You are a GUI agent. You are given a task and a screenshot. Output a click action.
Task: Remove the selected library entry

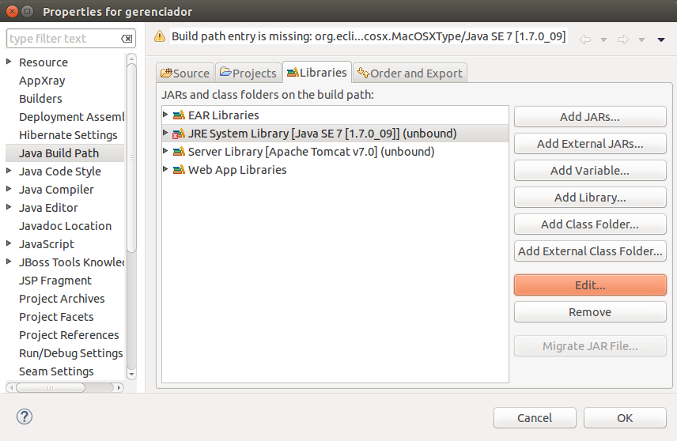click(590, 312)
